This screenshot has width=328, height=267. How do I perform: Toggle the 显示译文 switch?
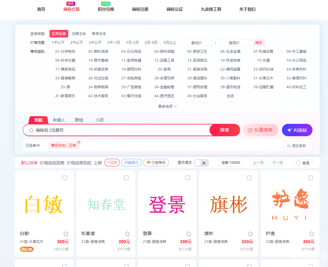[201, 163]
